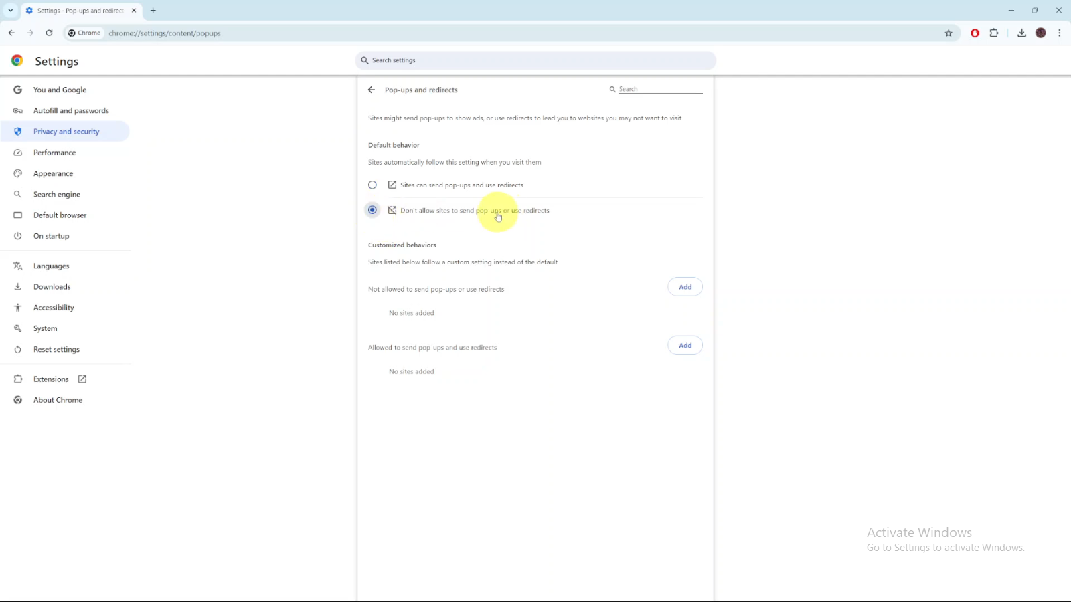Click the Search settings field
Image resolution: width=1071 pixels, height=602 pixels.
535,60
